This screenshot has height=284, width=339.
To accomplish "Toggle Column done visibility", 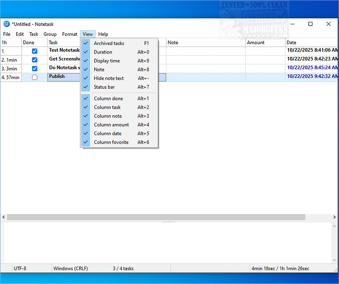I will (119, 98).
